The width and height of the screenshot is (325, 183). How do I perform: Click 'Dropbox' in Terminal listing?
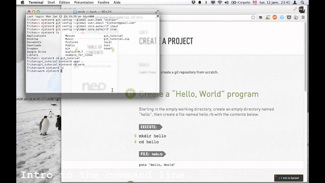click(32, 49)
